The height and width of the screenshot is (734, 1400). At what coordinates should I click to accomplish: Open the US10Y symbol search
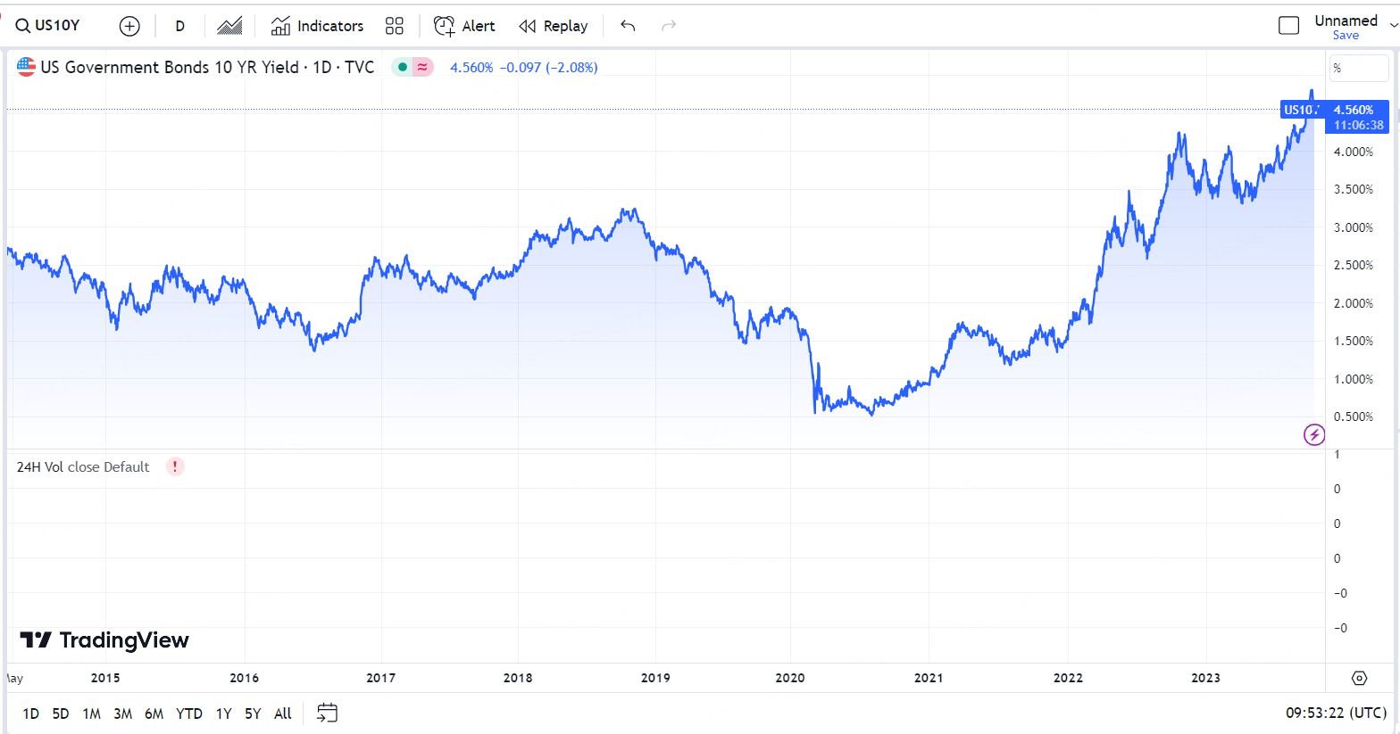coord(49,26)
